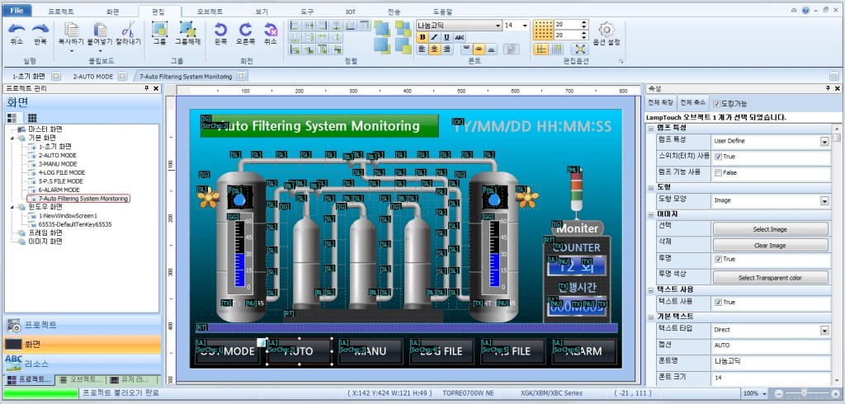The width and height of the screenshot is (845, 404).
Task: Open the 나눔고딕 font name dropdown
Action: tap(497, 26)
